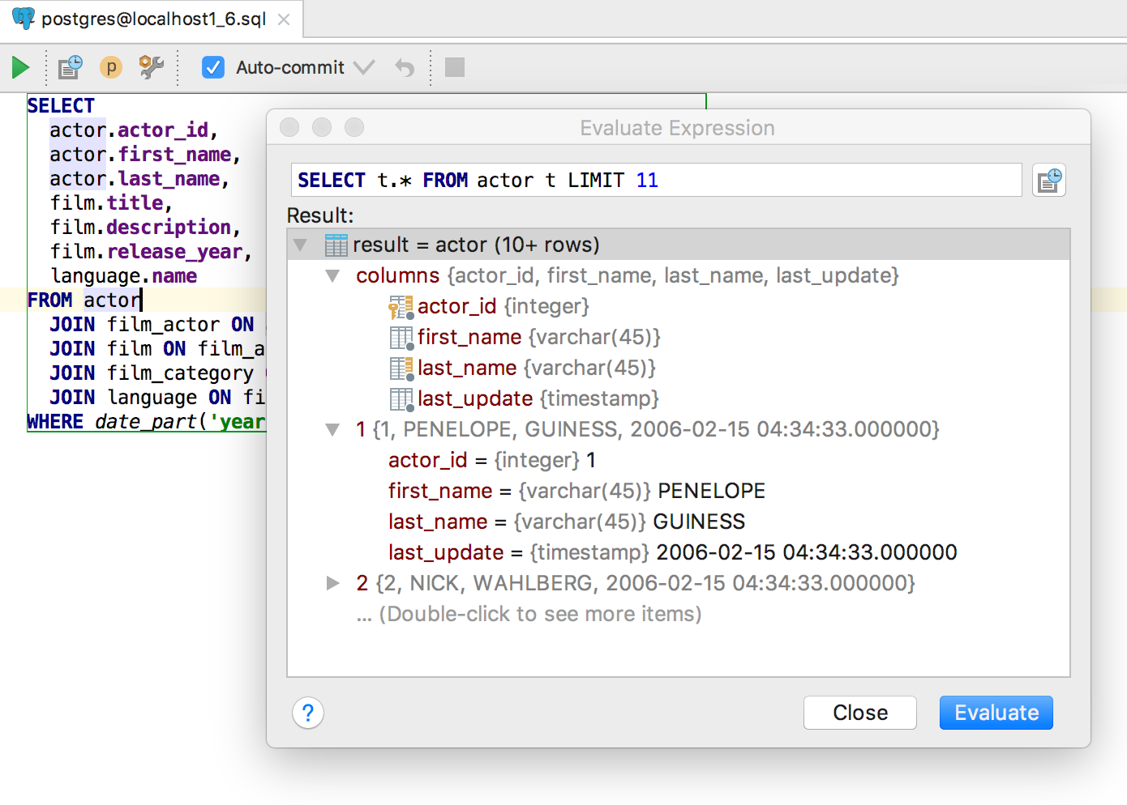The height and width of the screenshot is (805, 1127).
Task: Click 'film.release_year,' line in editor
Action: pos(152,252)
